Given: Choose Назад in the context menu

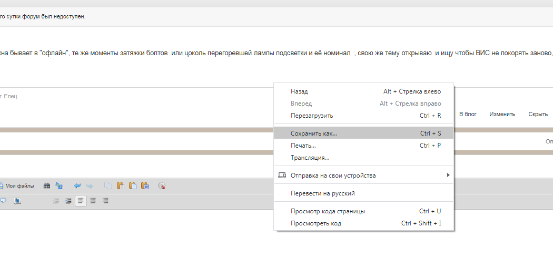Looking at the screenshot, I should [x=363, y=91].
